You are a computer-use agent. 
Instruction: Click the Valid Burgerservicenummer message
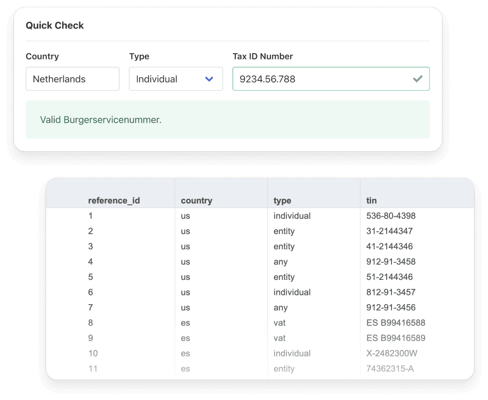(100, 120)
